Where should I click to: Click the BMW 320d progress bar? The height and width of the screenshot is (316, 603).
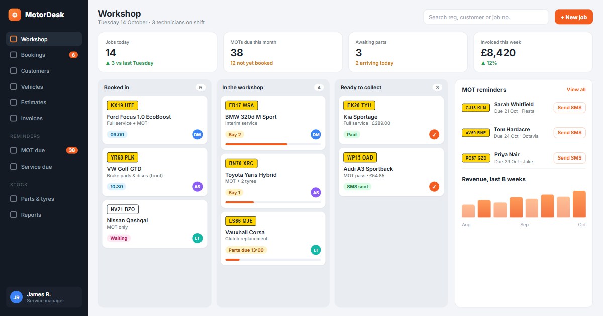[x=273, y=144]
